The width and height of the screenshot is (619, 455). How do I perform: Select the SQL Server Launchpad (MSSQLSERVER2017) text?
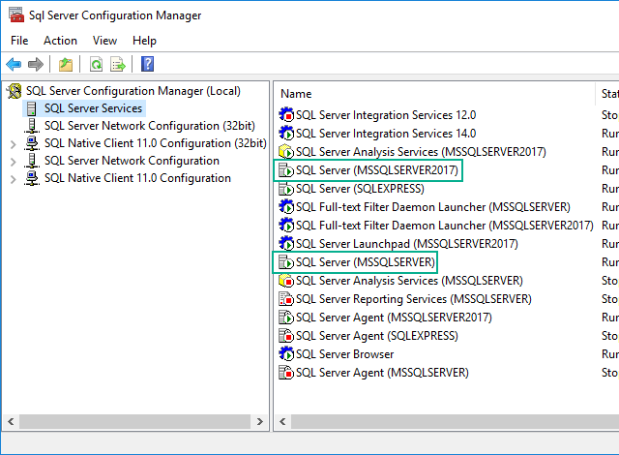(406, 244)
